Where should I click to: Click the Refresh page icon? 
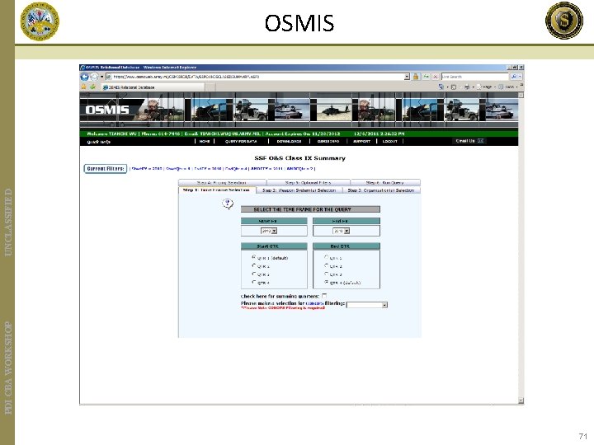click(x=427, y=77)
